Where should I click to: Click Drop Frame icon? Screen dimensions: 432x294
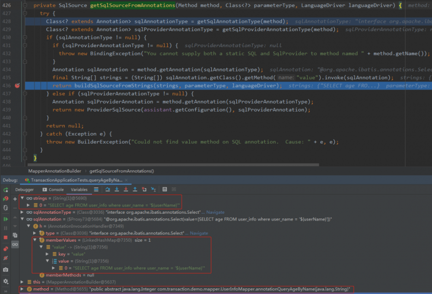[144, 190]
